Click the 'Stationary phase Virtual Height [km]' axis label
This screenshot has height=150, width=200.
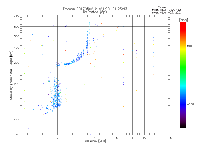tap(11, 75)
